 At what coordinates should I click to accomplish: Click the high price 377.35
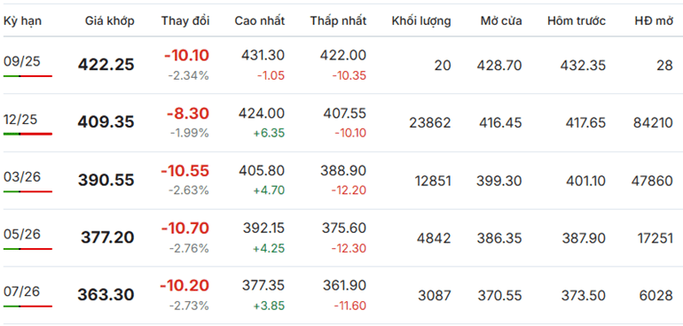263,285
